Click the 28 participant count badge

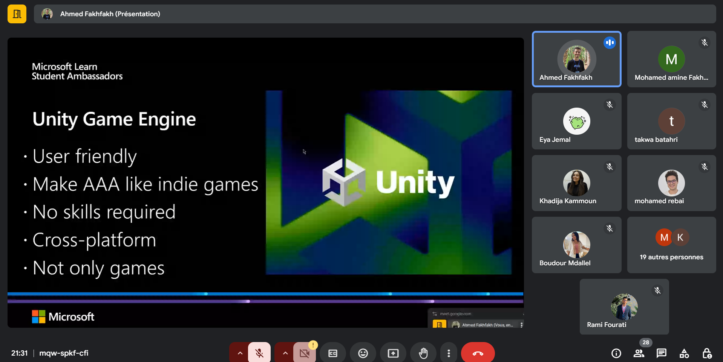click(646, 342)
